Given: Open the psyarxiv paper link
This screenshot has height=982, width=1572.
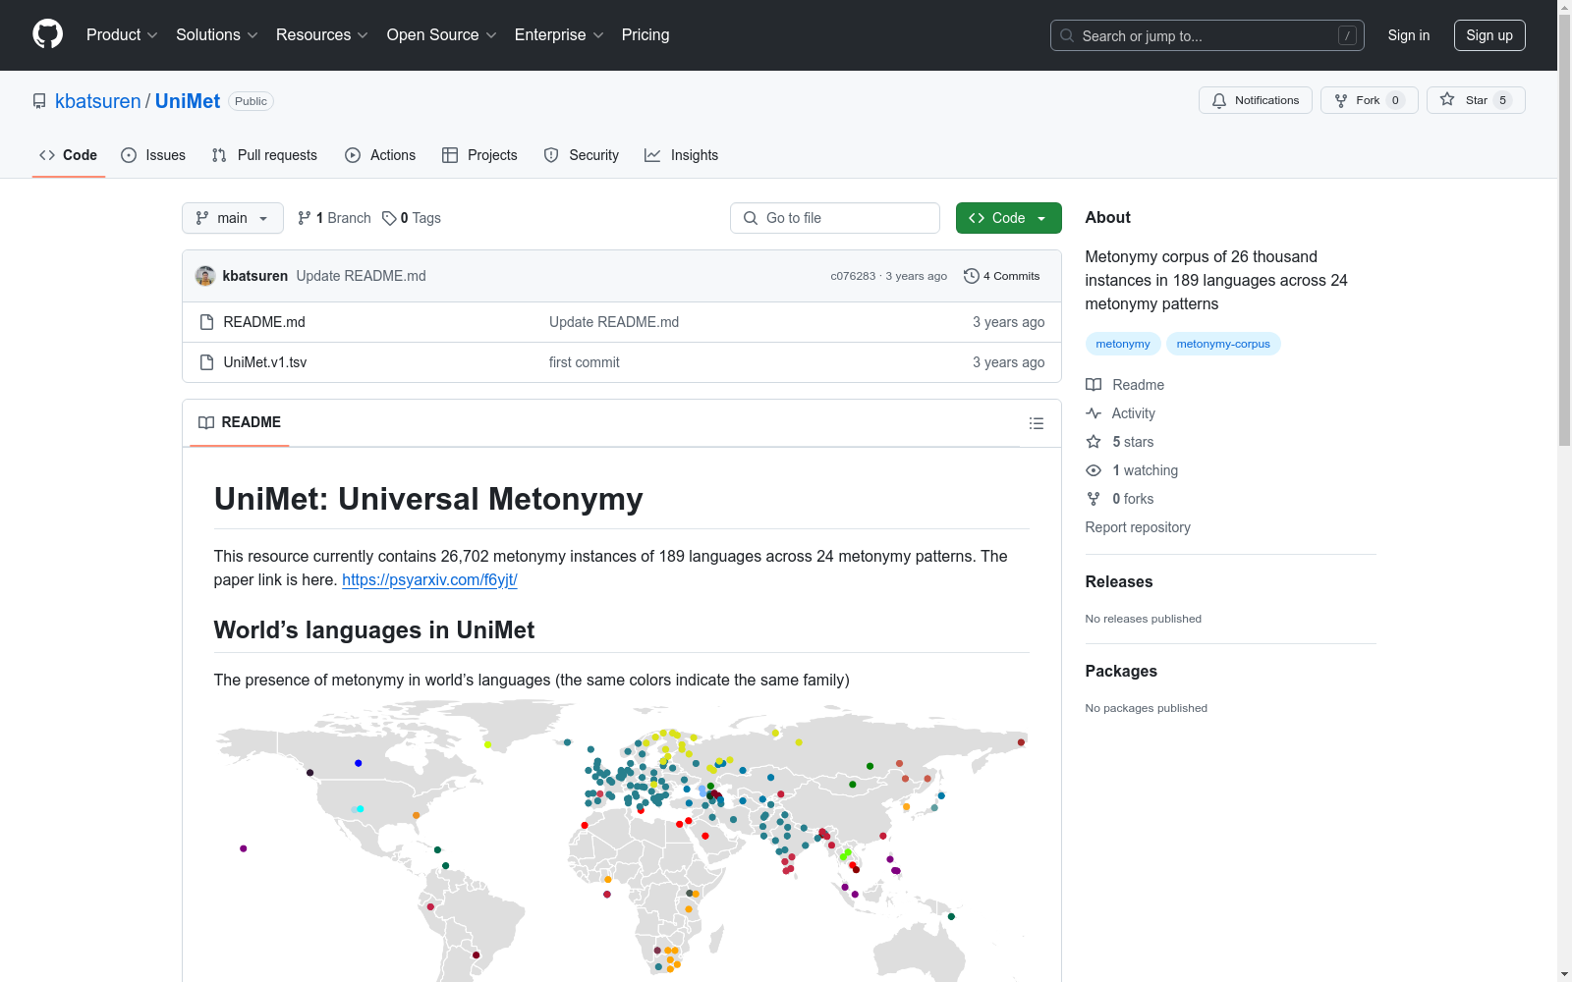Looking at the screenshot, I should pos(429,580).
